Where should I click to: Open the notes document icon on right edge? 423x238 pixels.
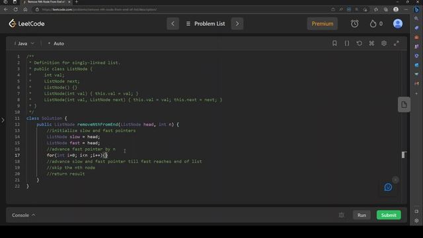tap(404, 104)
